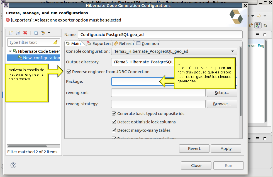Click the Close button

[x=196, y=166]
